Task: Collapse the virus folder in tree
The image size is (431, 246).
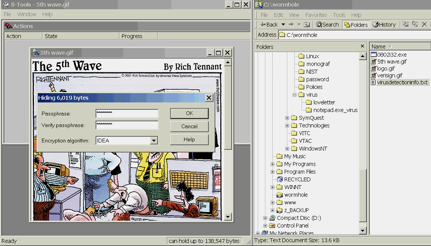Action: coord(294,95)
